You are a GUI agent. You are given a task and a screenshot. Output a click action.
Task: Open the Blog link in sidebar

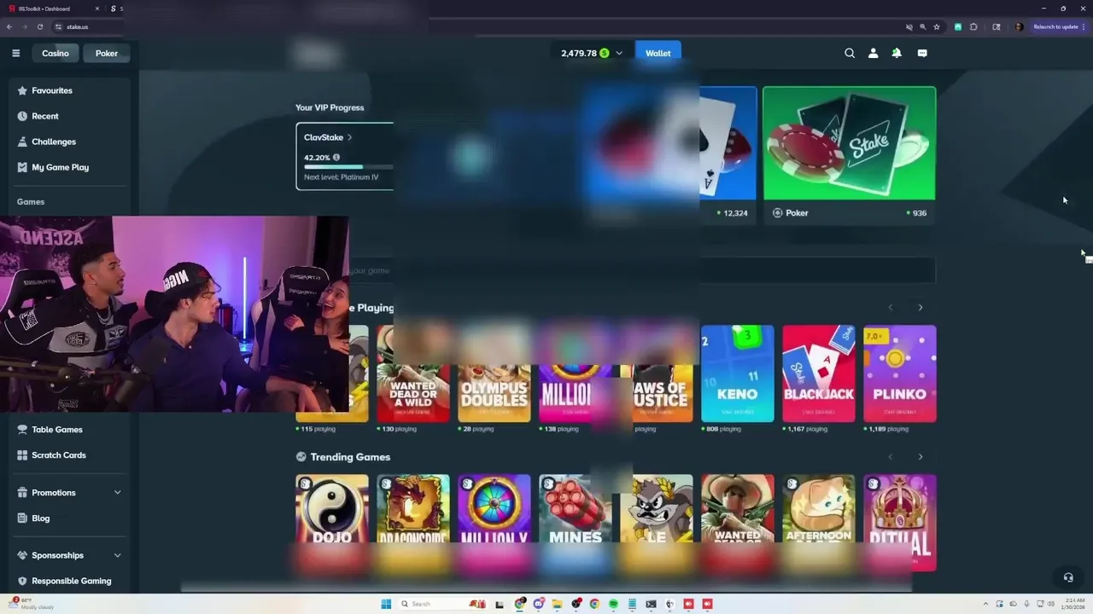click(x=41, y=518)
